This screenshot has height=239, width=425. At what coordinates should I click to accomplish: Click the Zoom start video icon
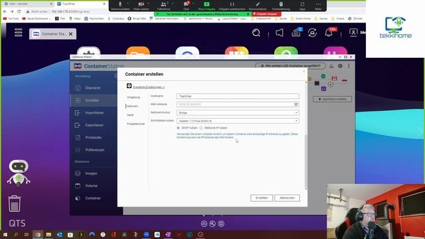tap(141, 5)
